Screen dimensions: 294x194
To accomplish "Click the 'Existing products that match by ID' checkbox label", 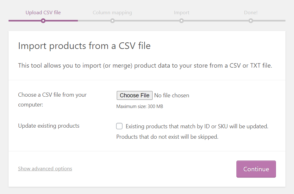I will (197, 126).
